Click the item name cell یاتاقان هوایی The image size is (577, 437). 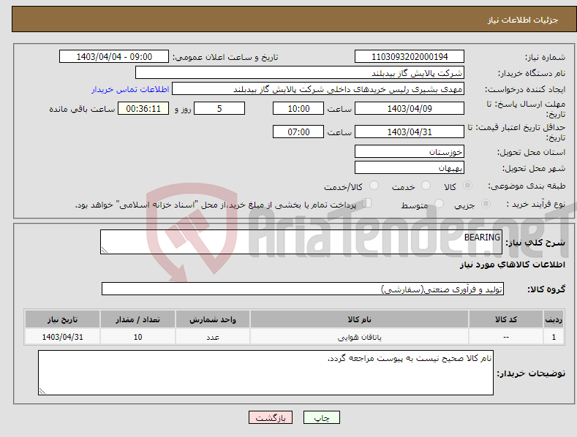click(360, 337)
